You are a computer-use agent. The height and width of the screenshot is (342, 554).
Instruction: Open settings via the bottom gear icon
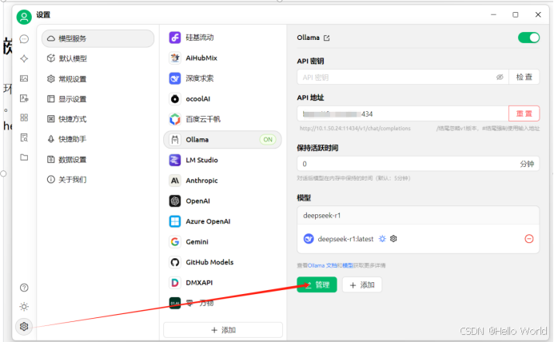[x=24, y=327]
